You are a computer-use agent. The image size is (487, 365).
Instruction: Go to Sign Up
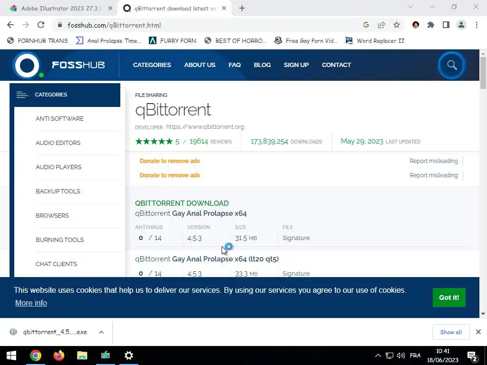click(x=296, y=65)
